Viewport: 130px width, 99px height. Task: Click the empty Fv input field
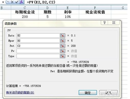pos(38,51)
